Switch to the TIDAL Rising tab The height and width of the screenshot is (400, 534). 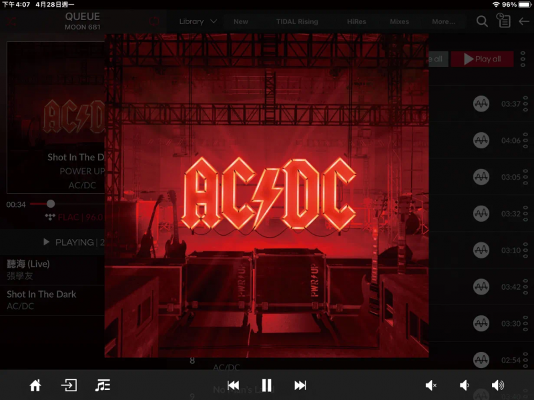[x=297, y=21]
